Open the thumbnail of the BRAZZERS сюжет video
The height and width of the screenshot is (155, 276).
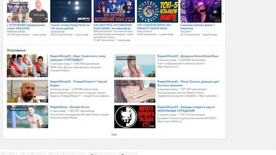[27, 11]
